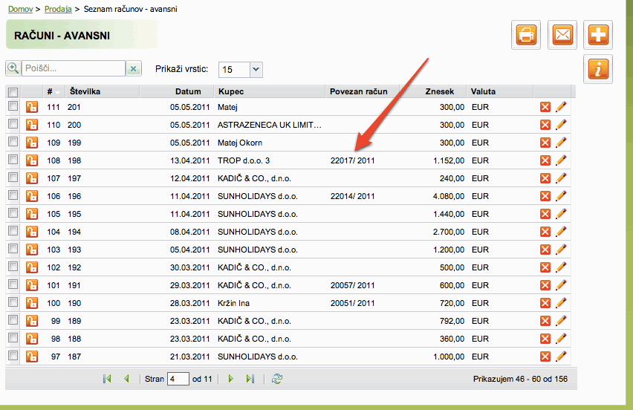
Task: Delete invoice 195 row
Action: (x=545, y=214)
